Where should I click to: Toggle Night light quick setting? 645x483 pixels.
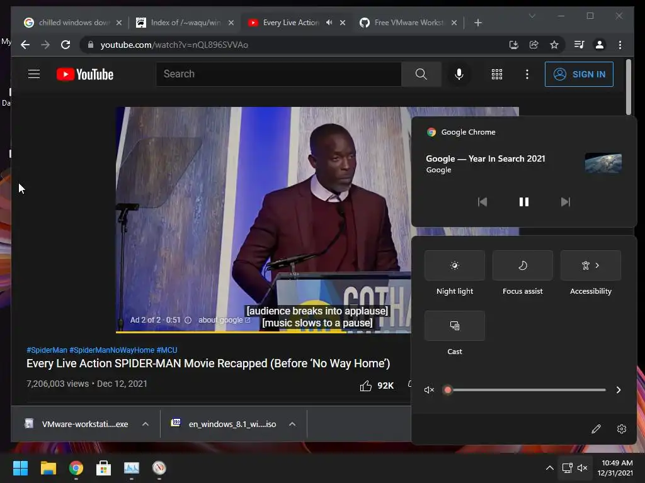pos(455,265)
